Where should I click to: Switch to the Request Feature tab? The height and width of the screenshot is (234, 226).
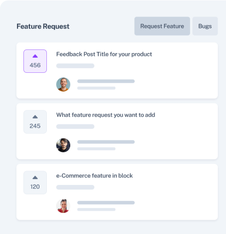pyautogui.click(x=162, y=26)
